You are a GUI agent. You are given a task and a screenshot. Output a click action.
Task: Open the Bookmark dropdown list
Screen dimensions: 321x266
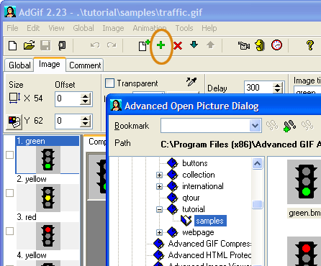255,125
